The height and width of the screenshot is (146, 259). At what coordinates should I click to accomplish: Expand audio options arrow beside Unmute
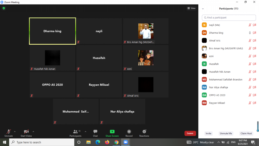coord(15,132)
